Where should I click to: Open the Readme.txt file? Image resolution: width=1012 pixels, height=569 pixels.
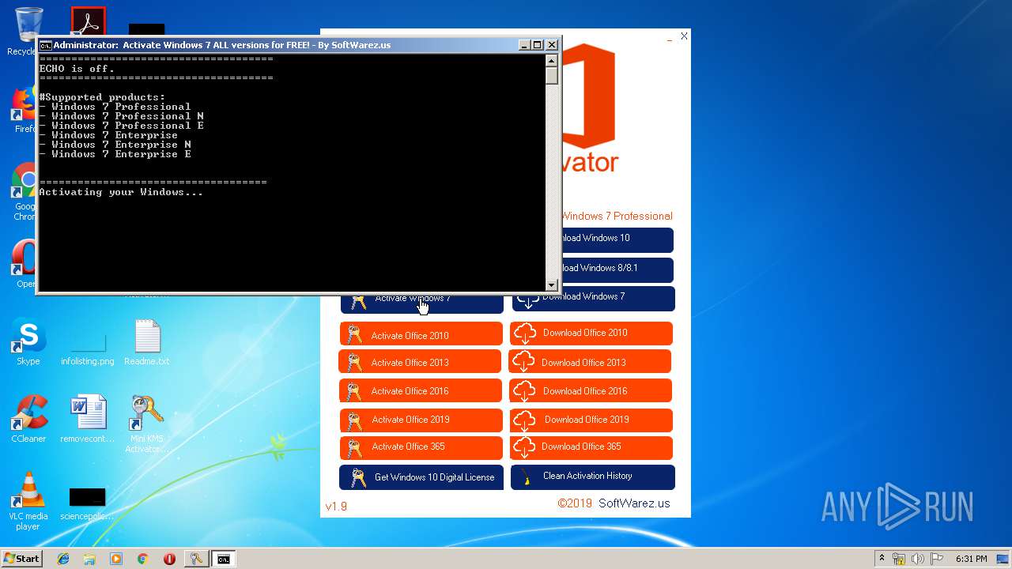[x=147, y=342]
